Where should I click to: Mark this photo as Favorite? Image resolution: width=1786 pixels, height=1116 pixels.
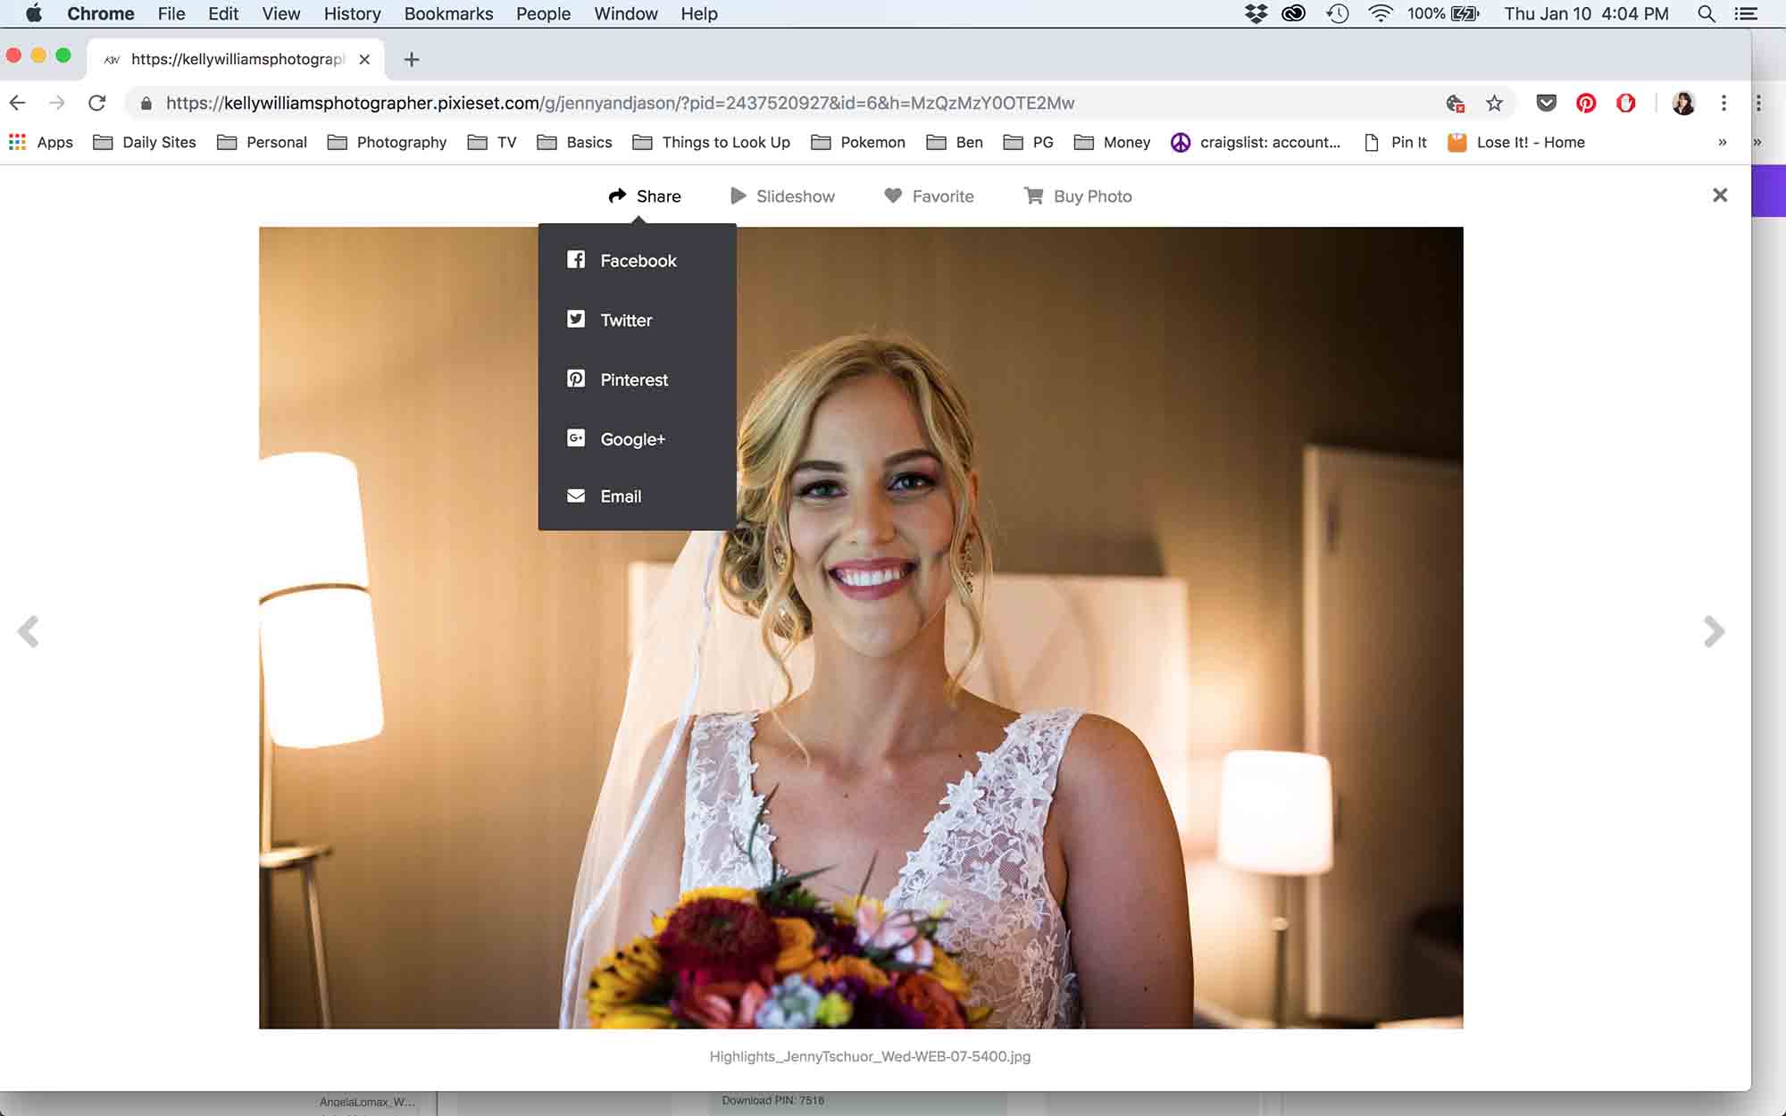[929, 196]
